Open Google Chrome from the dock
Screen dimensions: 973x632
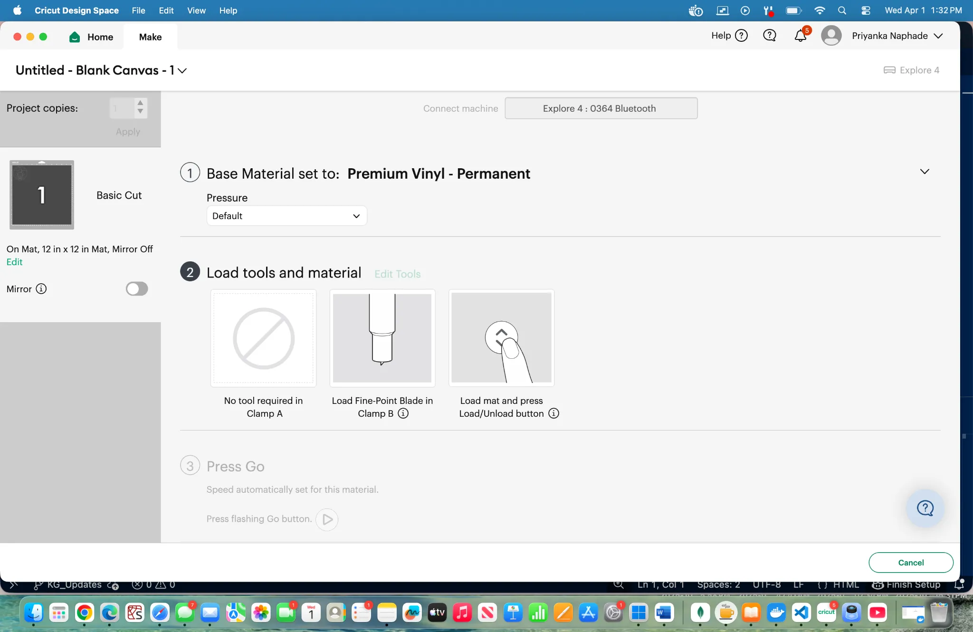pyautogui.click(x=84, y=613)
